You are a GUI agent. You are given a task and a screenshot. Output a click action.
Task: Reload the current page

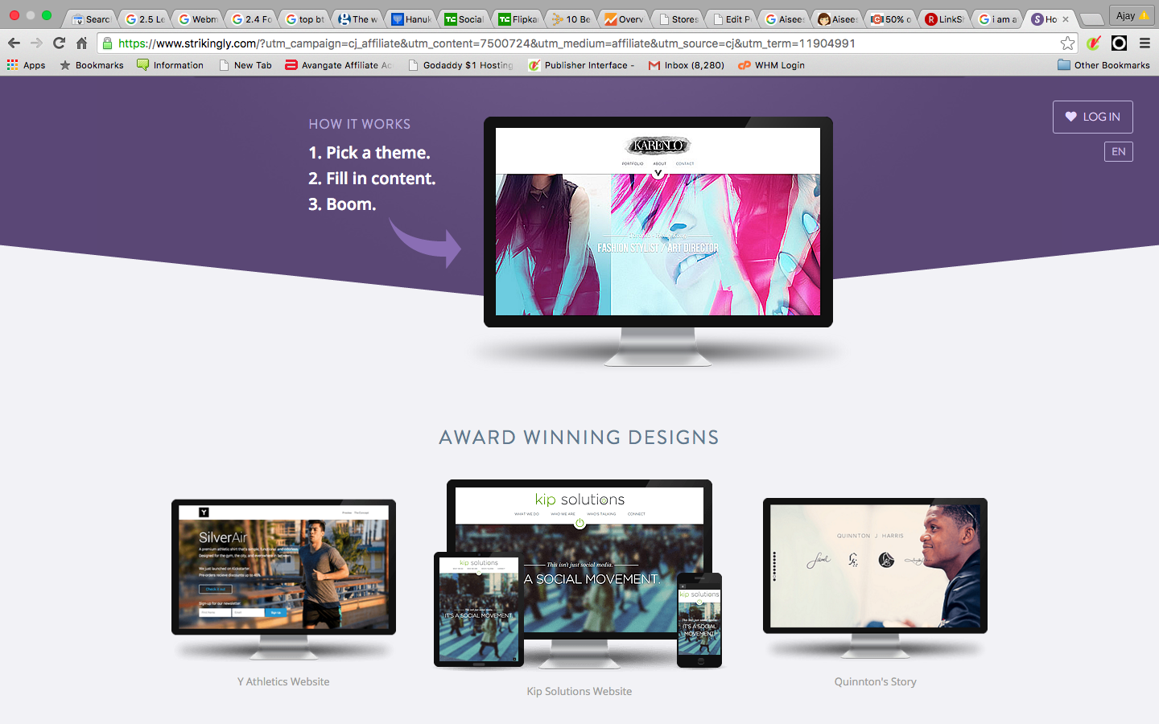tap(59, 43)
